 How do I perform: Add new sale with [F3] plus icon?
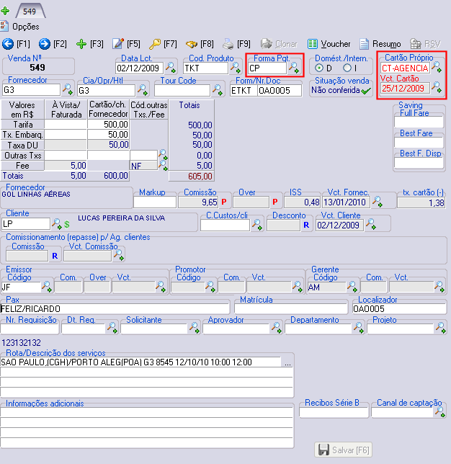pyautogui.click(x=81, y=44)
